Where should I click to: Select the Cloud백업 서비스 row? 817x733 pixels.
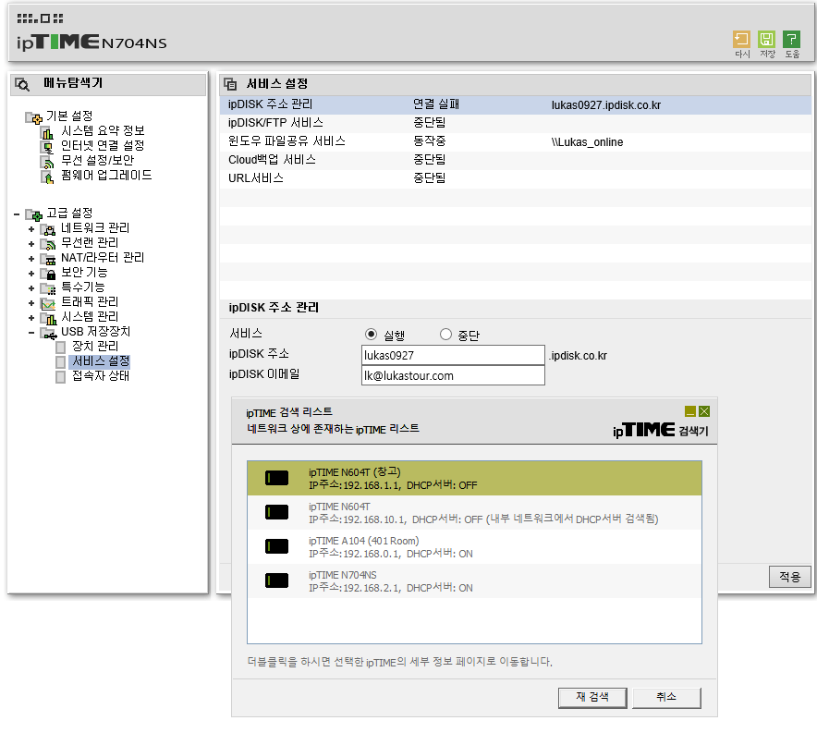coord(516,160)
